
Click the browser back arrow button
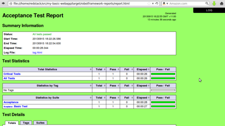click(x=3, y=3)
